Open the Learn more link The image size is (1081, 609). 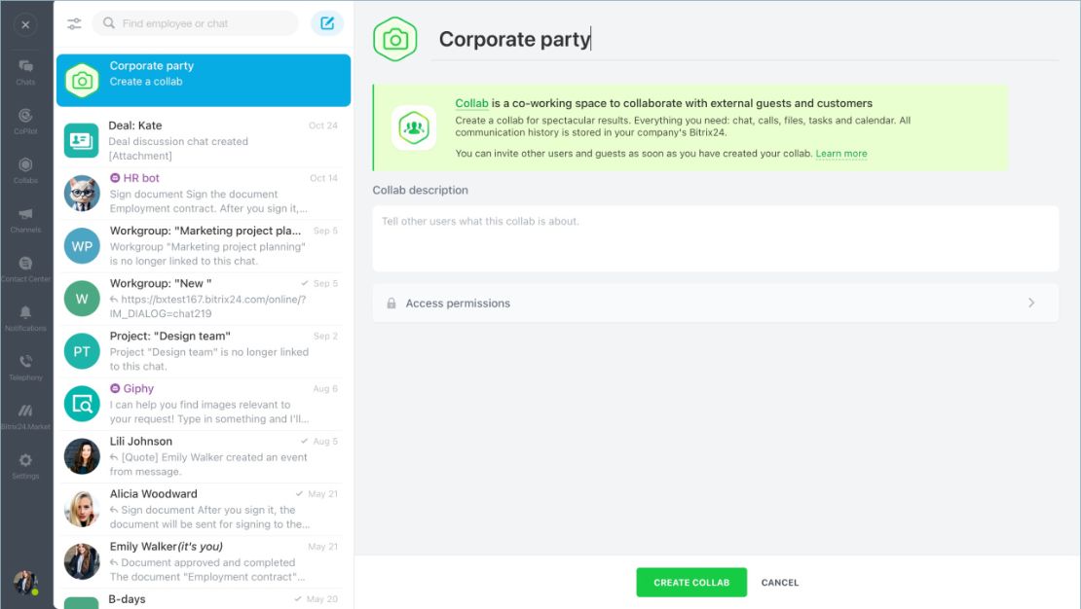point(841,154)
